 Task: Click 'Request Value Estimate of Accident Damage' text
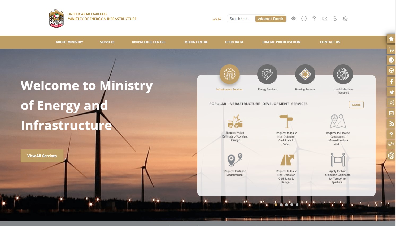point(235,136)
